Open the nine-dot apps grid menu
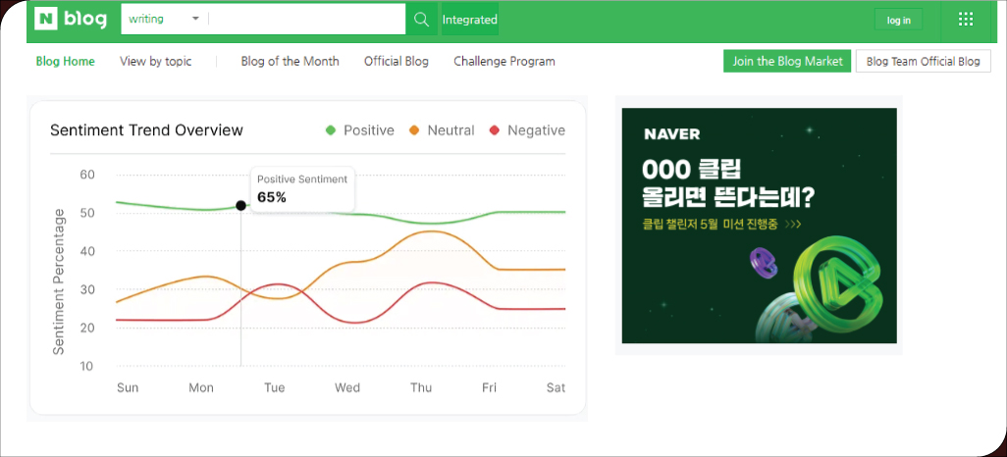This screenshot has height=457, width=1007. pyautogui.click(x=965, y=20)
